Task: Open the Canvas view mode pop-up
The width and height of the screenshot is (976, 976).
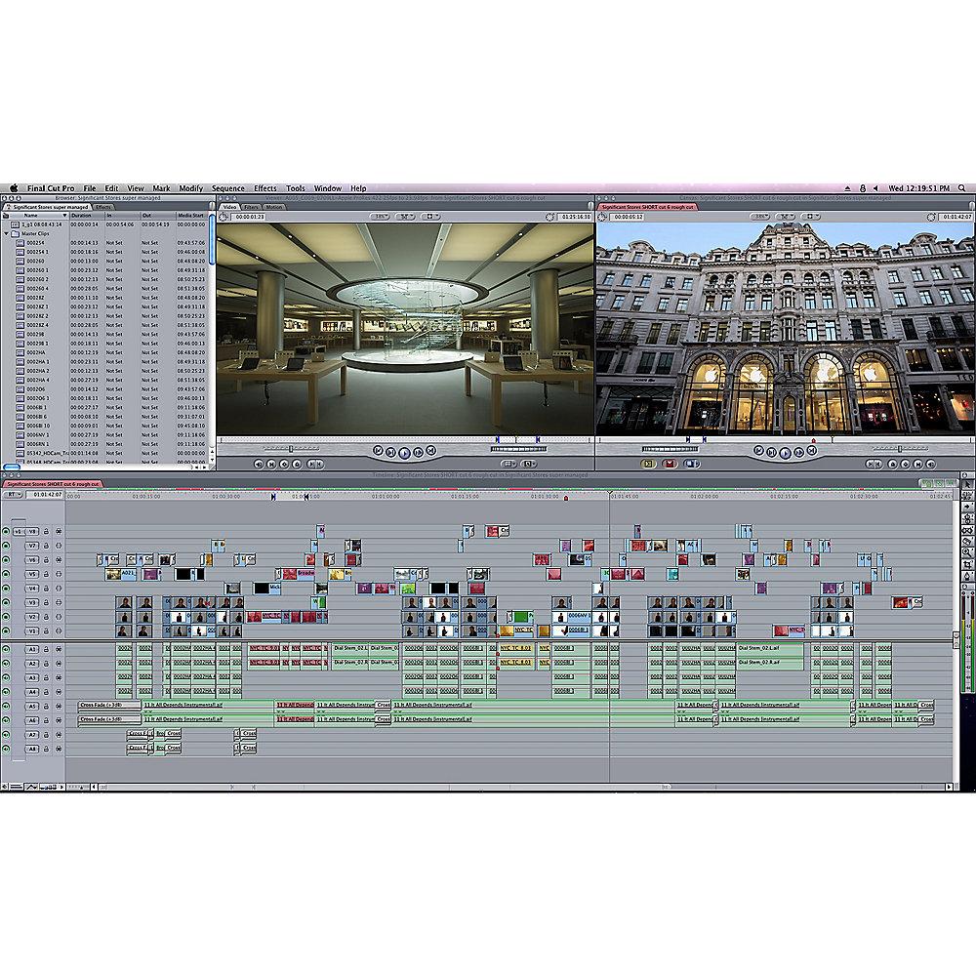Action: pyautogui.click(x=810, y=217)
